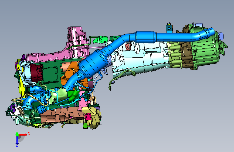Select the dark red component on the engine side
The image size is (234, 152).
36,73
